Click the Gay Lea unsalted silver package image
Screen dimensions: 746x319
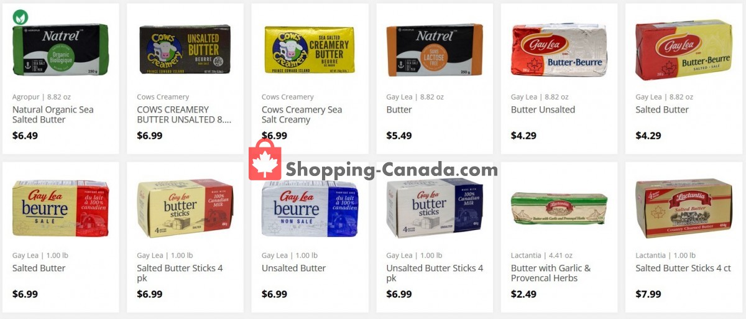(x=558, y=50)
